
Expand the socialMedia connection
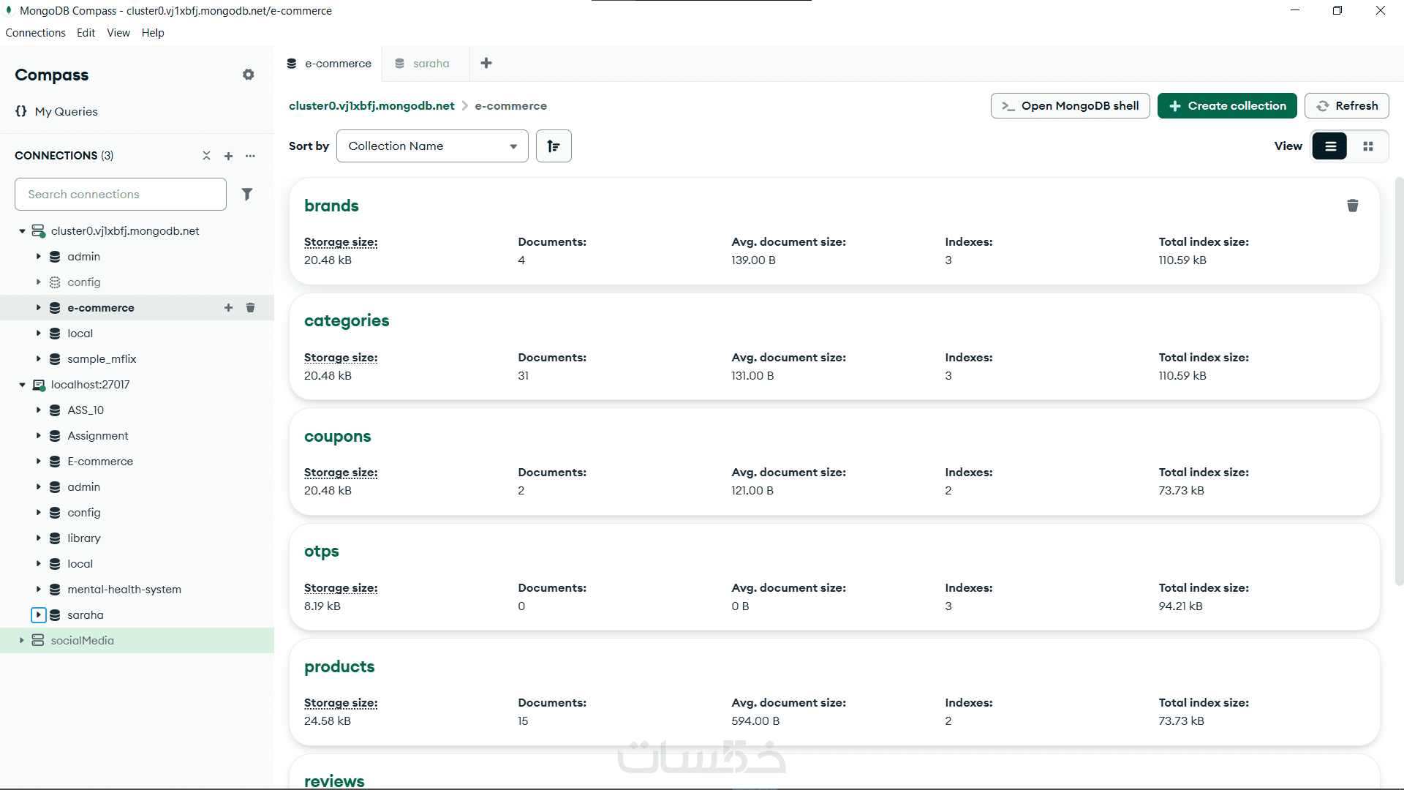22,640
